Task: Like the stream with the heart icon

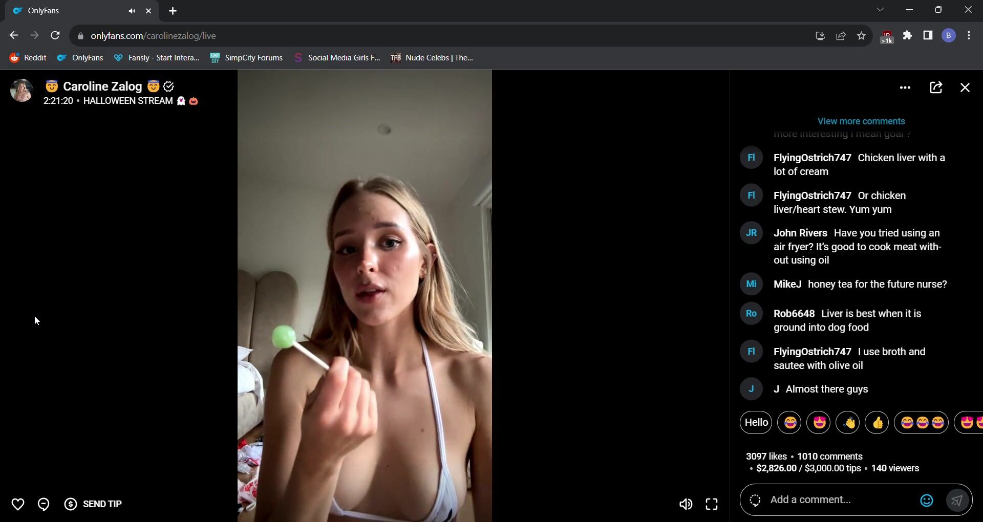Action: (18, 505)
